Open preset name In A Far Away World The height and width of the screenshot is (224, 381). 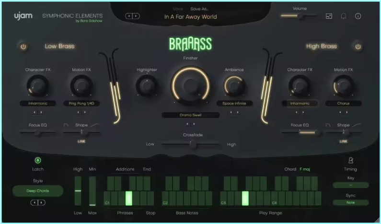point(191,17)
